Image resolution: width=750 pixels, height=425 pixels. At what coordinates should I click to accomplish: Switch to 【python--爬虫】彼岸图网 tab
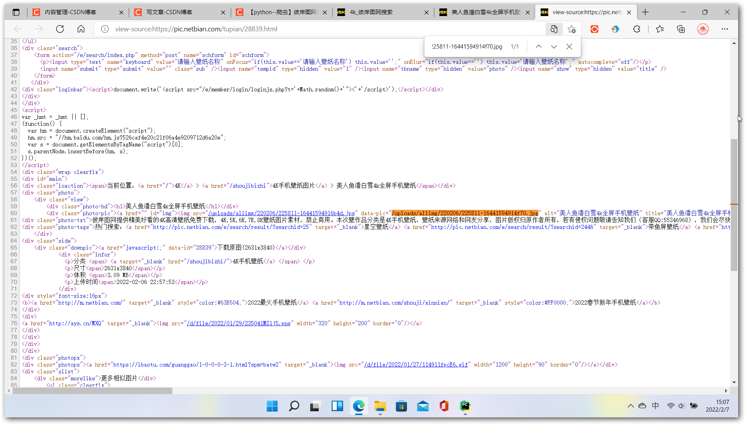point(281,12)
